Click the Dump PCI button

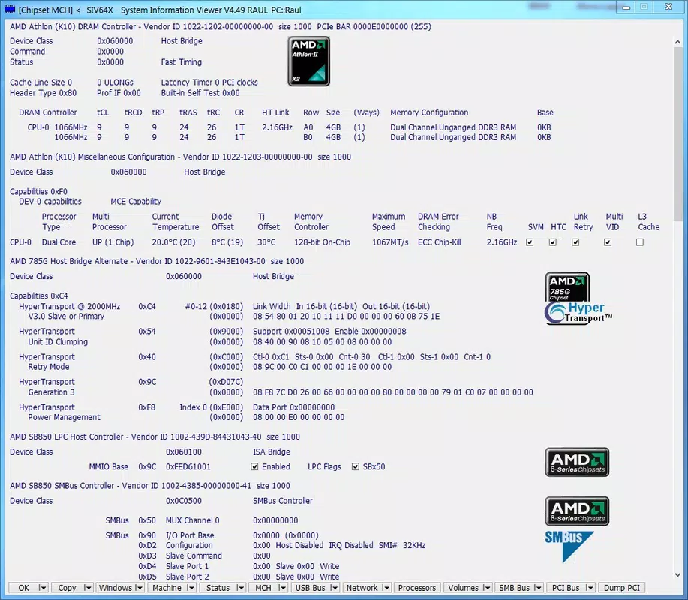622,588
